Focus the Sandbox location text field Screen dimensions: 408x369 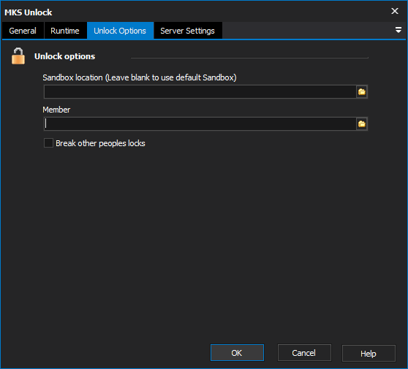pos(200,92)
